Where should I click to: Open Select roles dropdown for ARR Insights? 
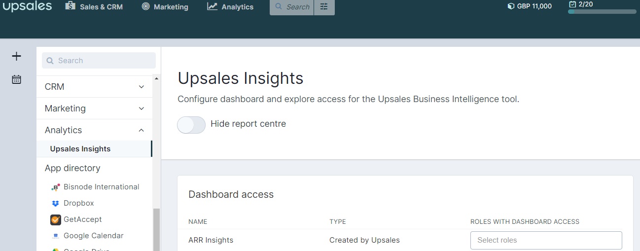546,240
